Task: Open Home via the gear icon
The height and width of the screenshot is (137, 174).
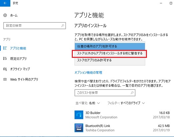Action: 5,15
